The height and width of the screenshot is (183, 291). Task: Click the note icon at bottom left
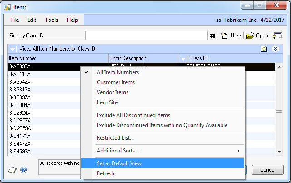click(12, 170)
